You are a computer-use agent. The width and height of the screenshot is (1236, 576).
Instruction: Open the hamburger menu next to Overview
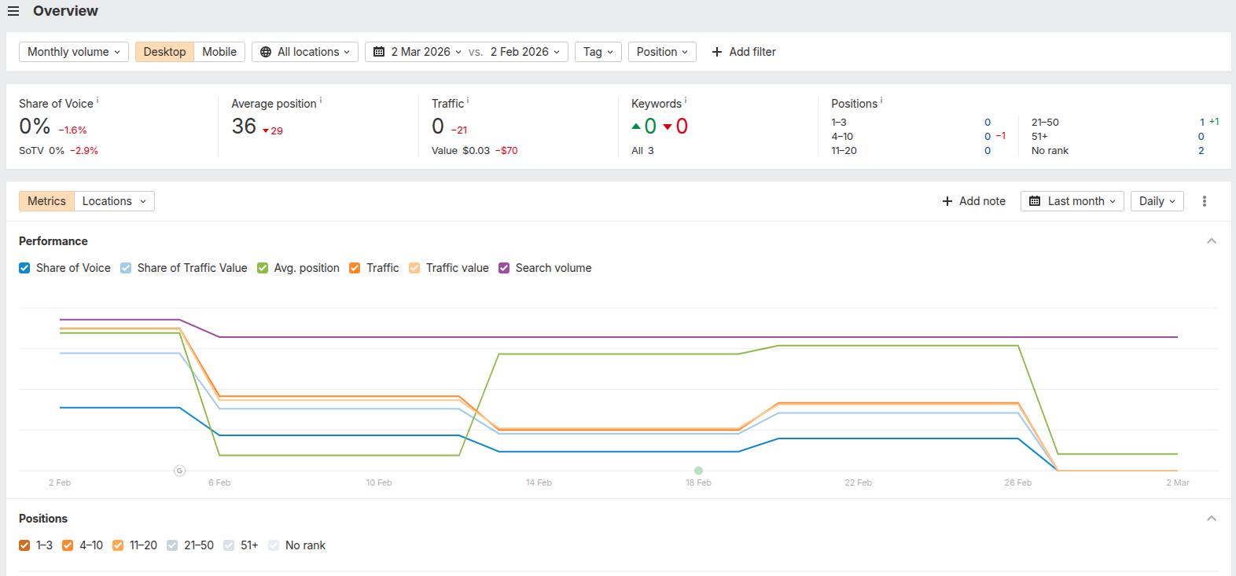[x=13, y=11]
